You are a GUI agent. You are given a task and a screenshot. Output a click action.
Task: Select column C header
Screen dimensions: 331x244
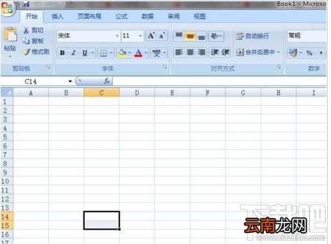coord(102,93)
